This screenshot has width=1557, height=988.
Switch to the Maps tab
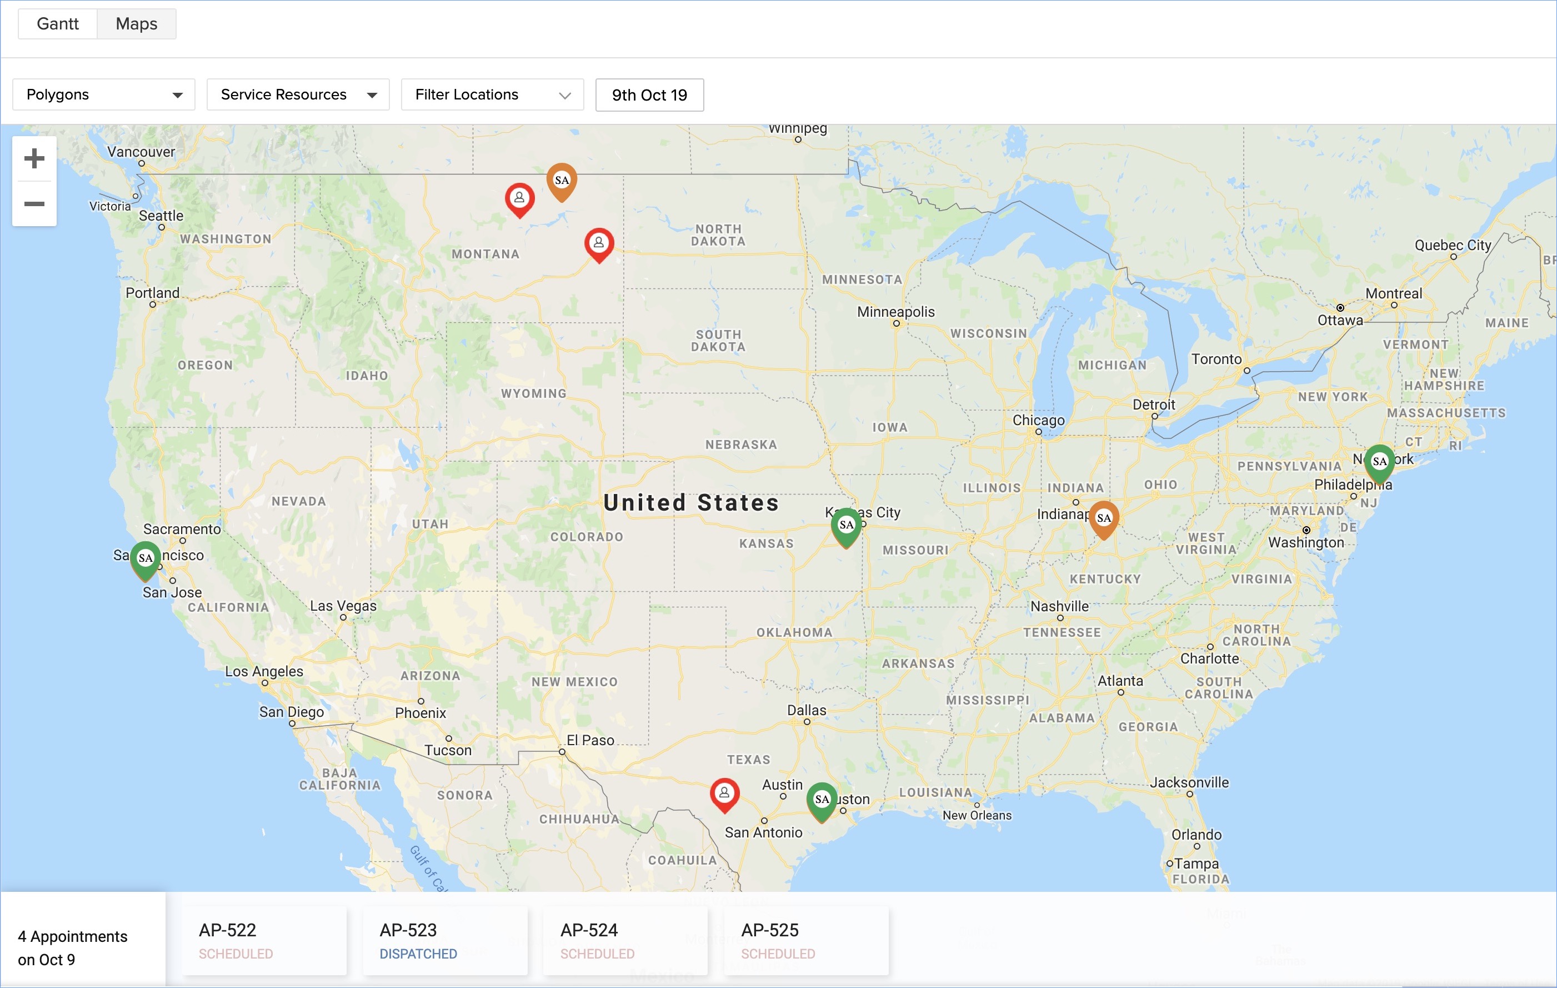pos(137,24)
